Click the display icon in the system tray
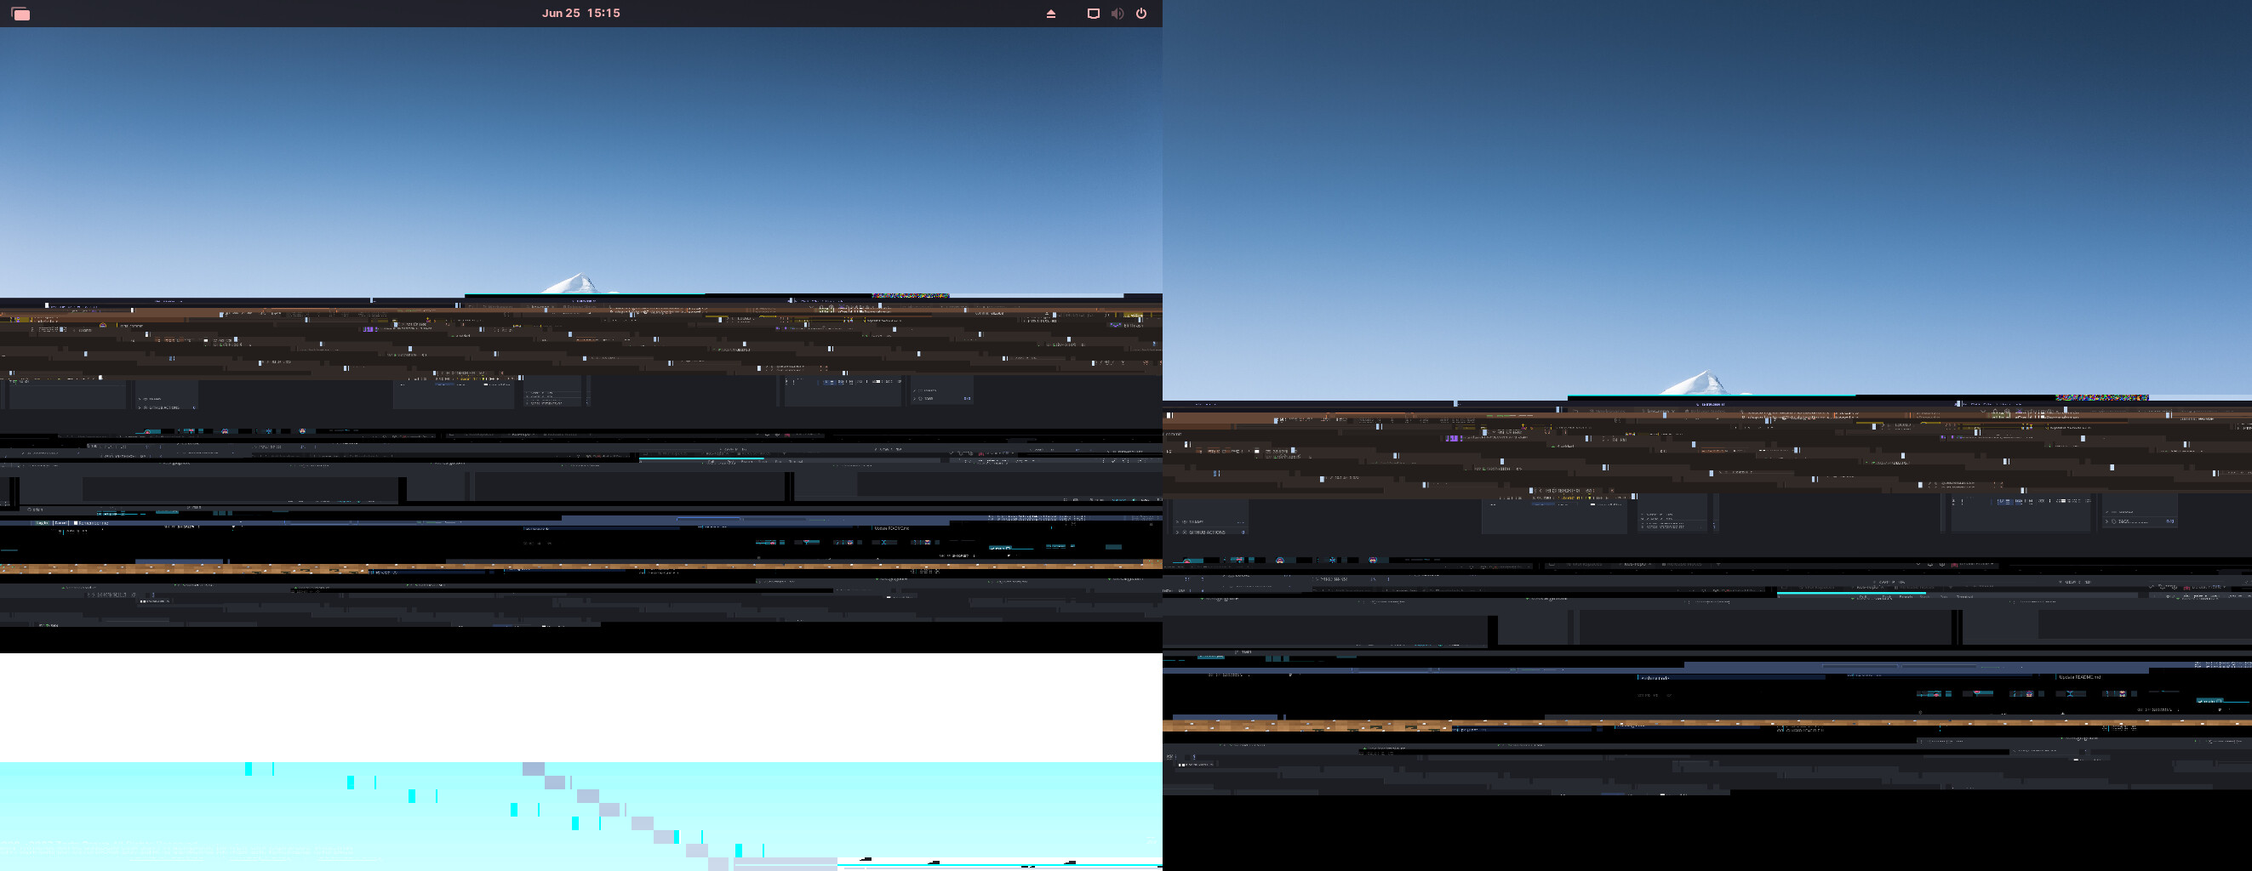Image resolution: width=2252 pixels, height=871 pixels. 1093,13
